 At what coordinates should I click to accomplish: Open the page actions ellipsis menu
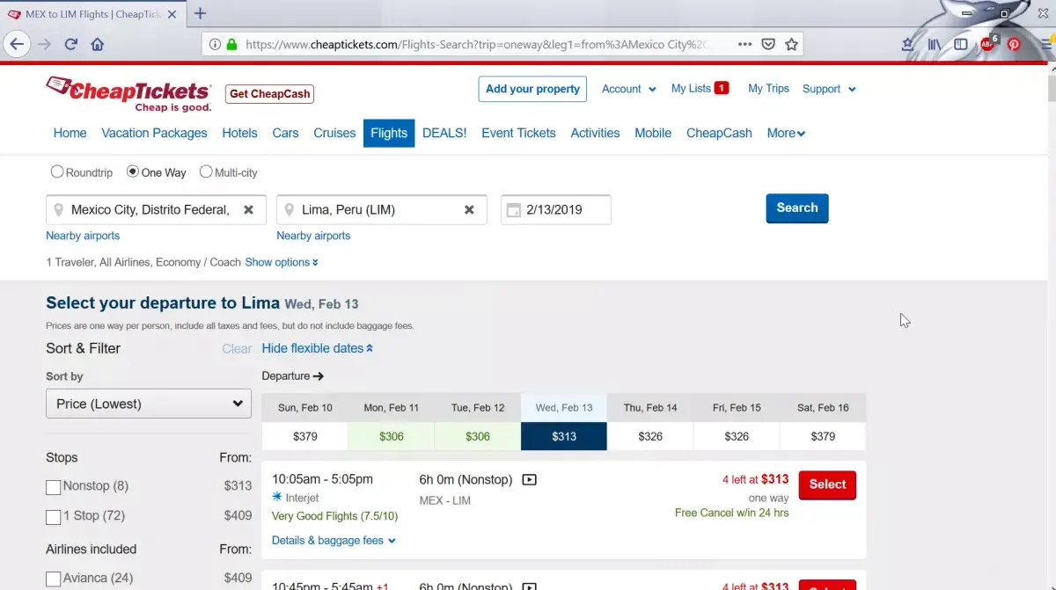click(x=744, y=44)
